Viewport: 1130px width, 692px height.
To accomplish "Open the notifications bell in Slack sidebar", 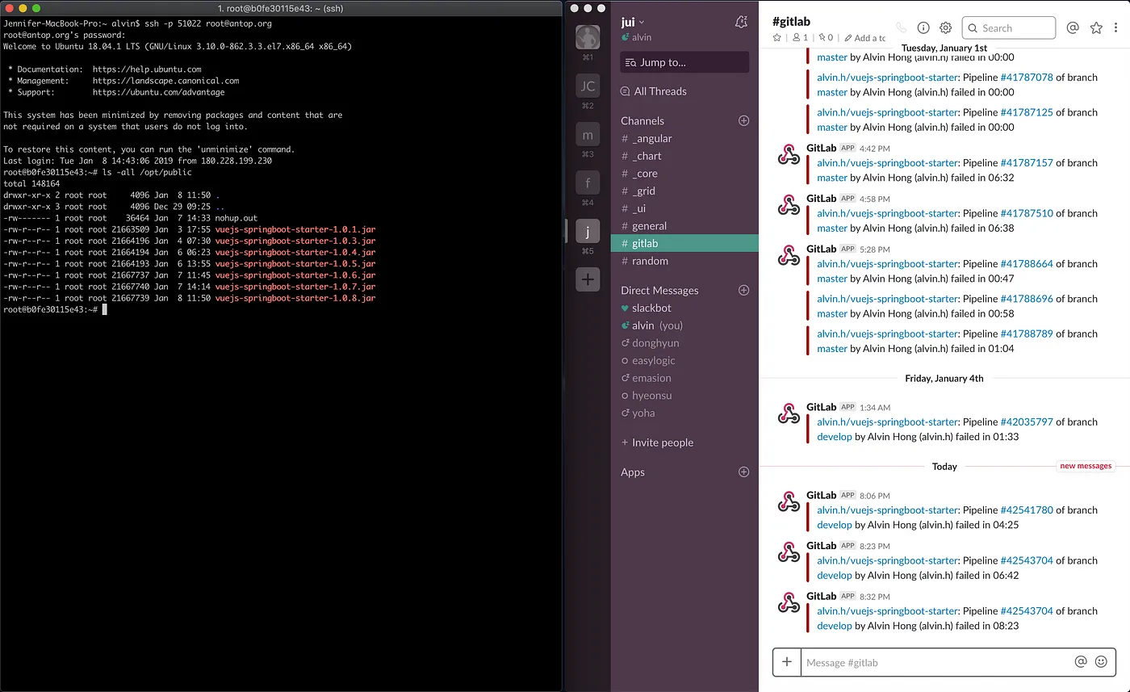I will click(741, 22).
